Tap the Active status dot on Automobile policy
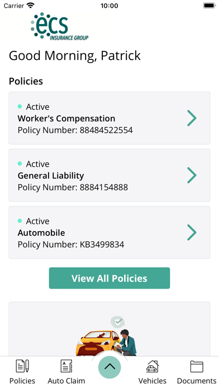219x390 pixels. [20, 221]
